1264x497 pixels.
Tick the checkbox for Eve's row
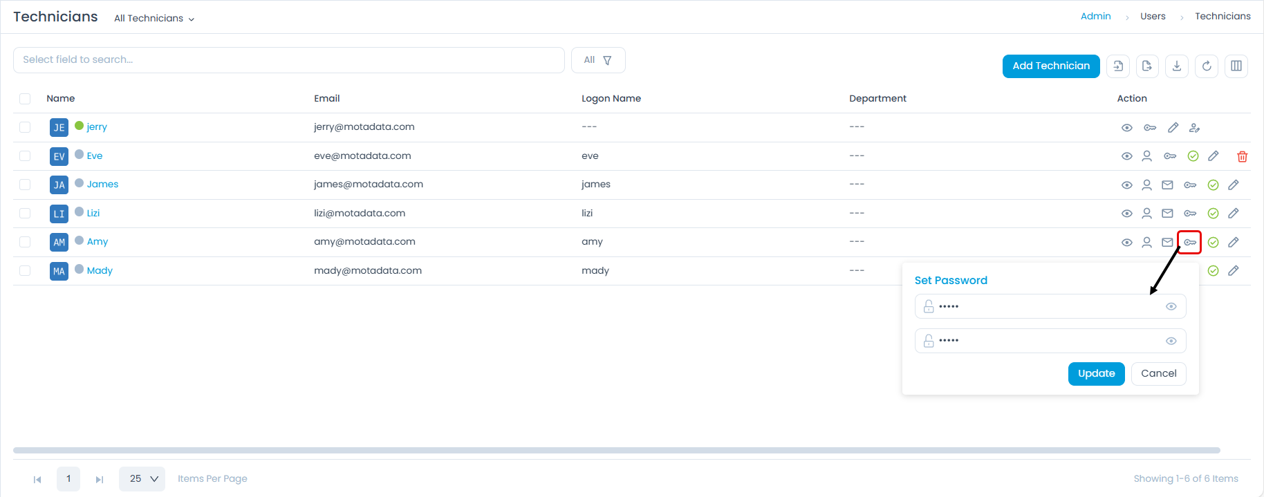pos(25,156)
